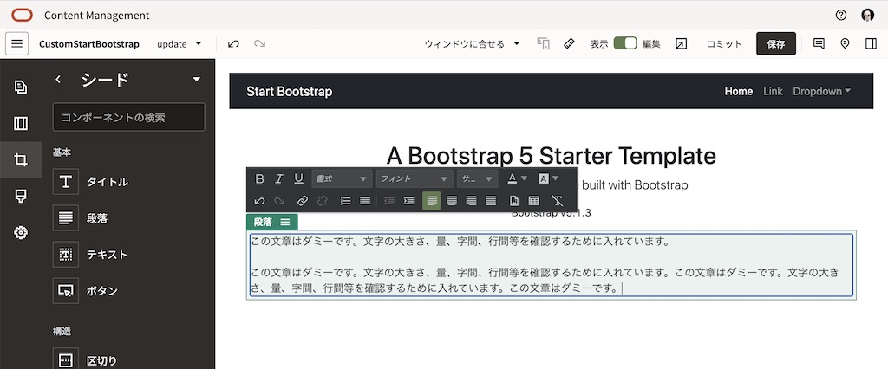Insert numbered list in paragraph
The width and height of the screenshot is (888, 369).
point(345,201)
